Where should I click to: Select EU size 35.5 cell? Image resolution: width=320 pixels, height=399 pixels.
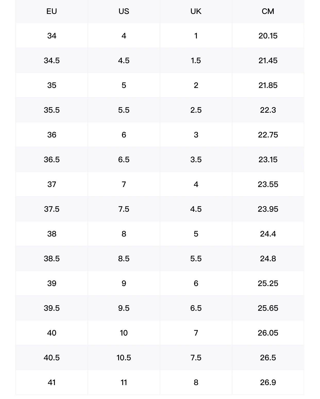click(52, 110)
